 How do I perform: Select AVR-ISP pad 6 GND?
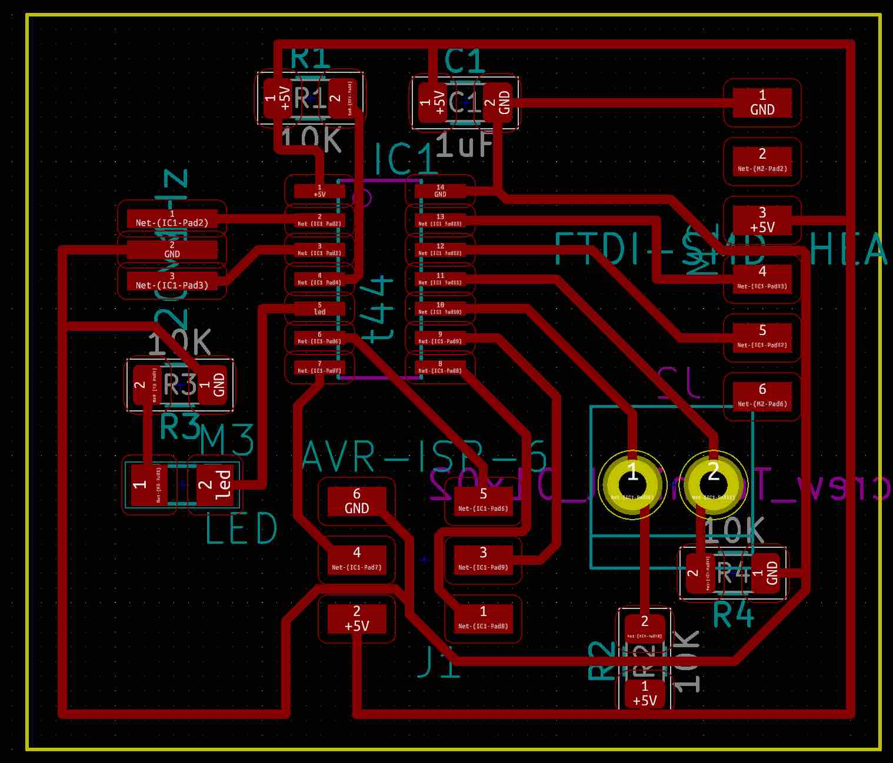[356, 501]
